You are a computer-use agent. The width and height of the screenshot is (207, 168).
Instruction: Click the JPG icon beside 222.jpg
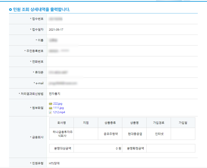coord(50,104)
